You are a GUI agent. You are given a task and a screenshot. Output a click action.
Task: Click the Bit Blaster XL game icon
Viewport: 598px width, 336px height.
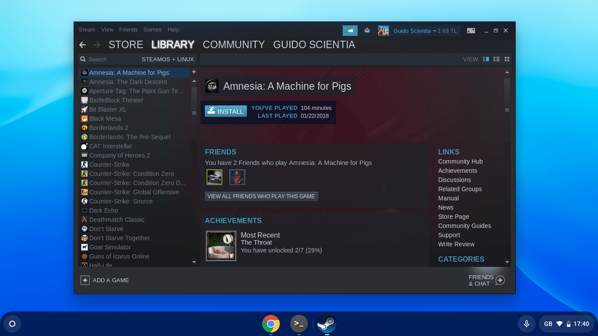coord(84,109)
